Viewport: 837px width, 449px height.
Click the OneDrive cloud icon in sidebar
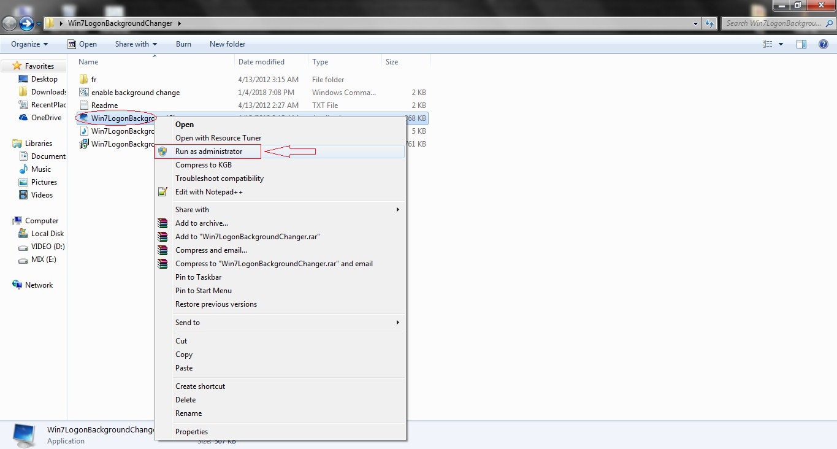point(23,118)
